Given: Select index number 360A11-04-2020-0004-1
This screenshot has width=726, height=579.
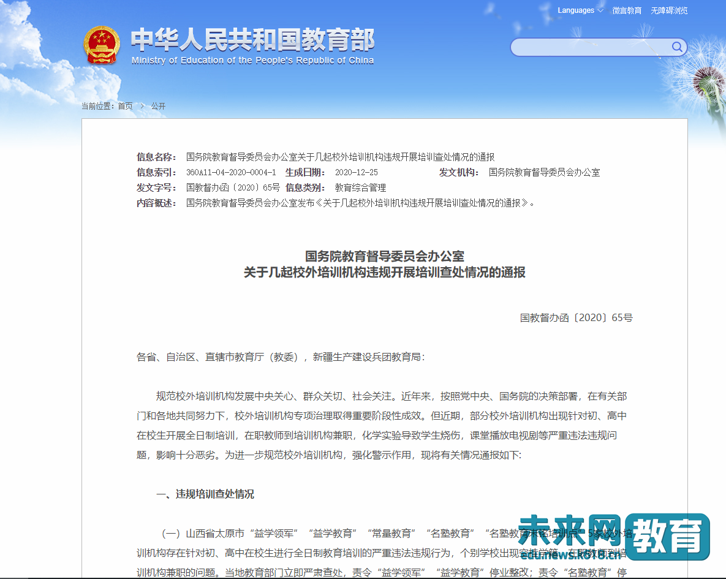Looking at the screenshot, I should (231, 172).
